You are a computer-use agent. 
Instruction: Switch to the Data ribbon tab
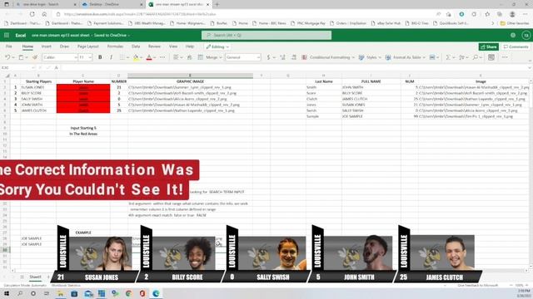coord(136,47)
